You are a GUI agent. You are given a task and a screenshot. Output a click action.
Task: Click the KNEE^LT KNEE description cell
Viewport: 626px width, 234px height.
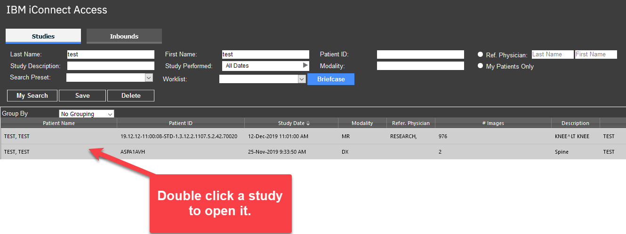[x=572, y=136]
